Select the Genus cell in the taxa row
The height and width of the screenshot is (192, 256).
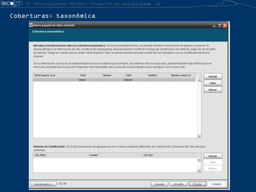tap(90, 80)
